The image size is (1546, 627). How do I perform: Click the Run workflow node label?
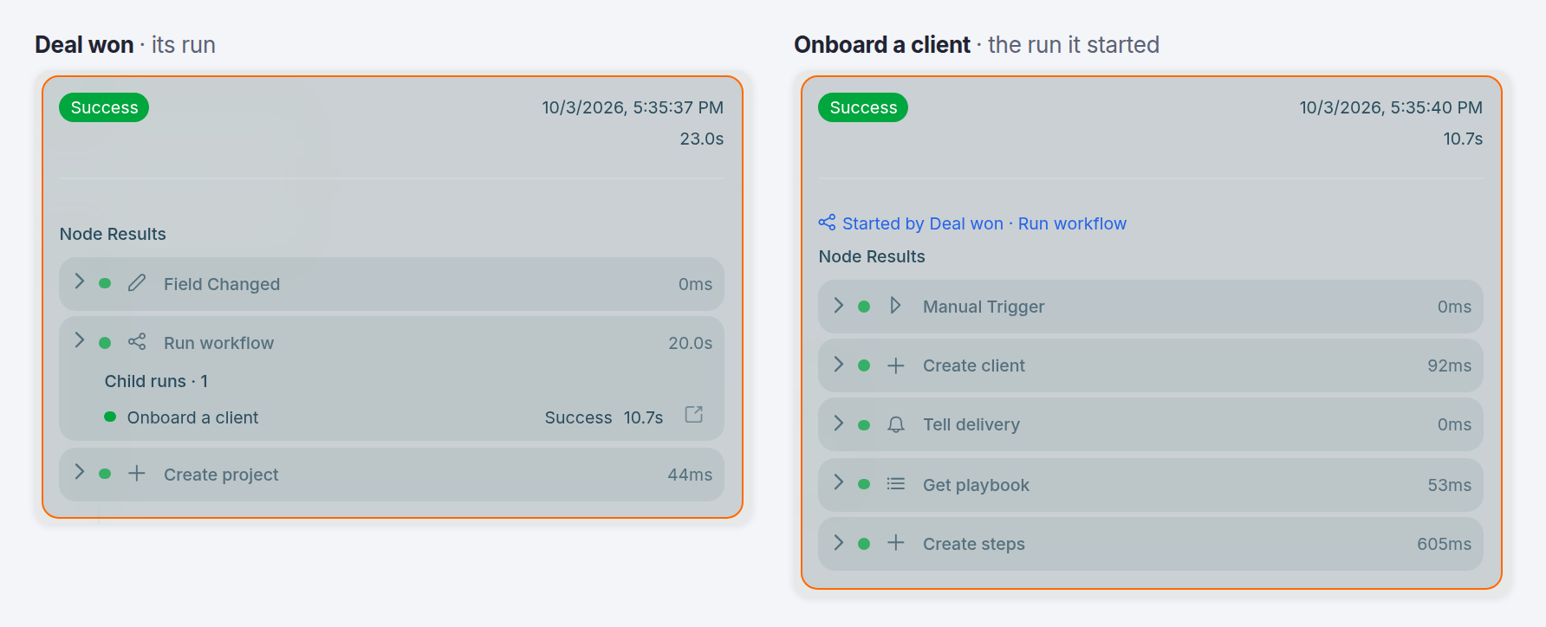(x=218, y=343)
